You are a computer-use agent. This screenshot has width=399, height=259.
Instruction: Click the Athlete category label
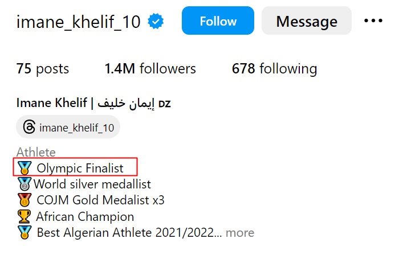click(36, 152)
